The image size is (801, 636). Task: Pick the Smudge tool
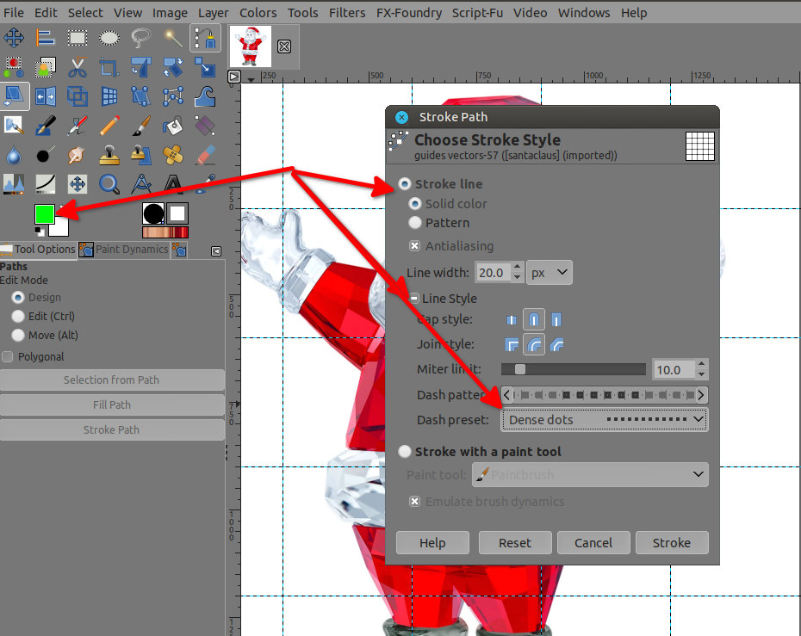pyautogui.click(x=78, y=155)
